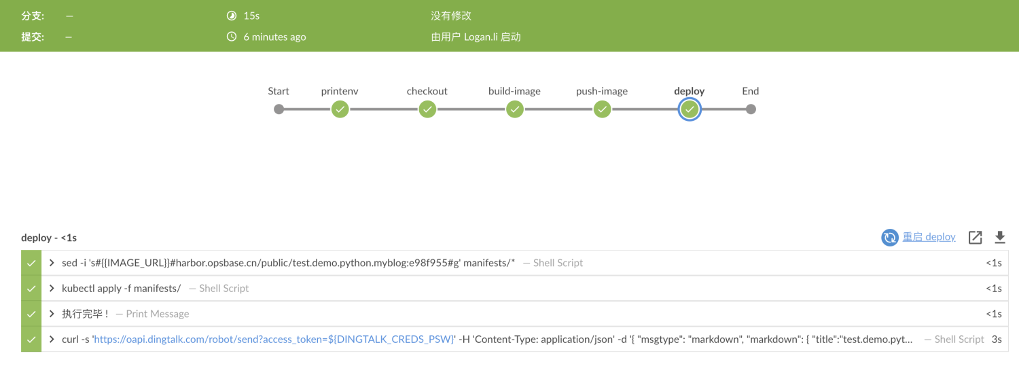Click the printenv stage checkmark node
Viewport: 1019px width, 385px height.
pos(340,109)
